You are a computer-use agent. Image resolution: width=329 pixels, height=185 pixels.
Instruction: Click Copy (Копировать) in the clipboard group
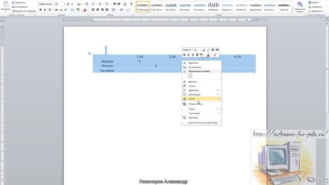[20, 7]
